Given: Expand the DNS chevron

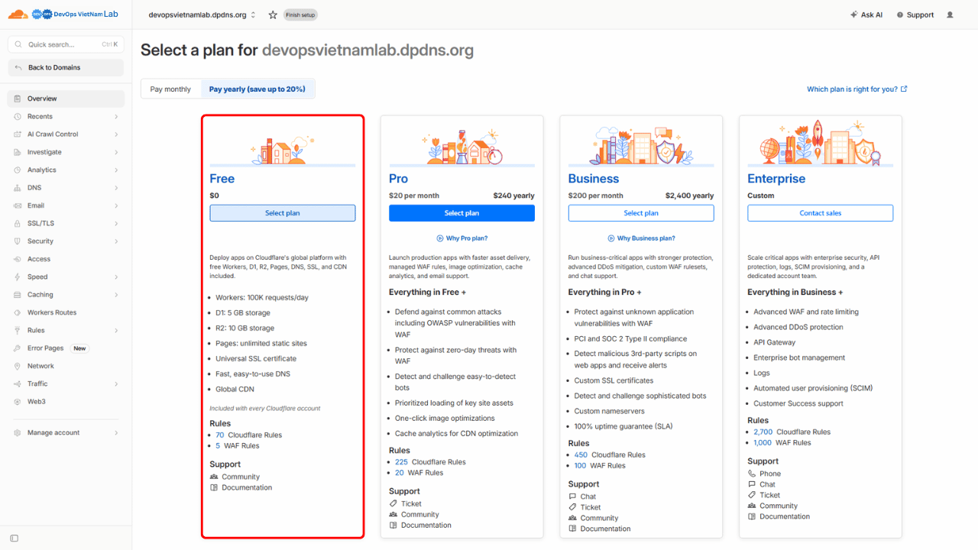Looking at the screenshot, I should [116, 188].
